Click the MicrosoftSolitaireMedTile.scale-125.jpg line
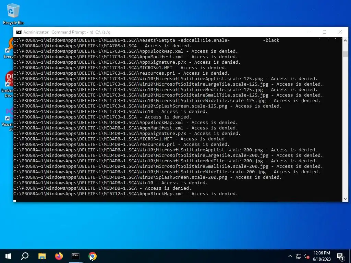 coord(166,90)
